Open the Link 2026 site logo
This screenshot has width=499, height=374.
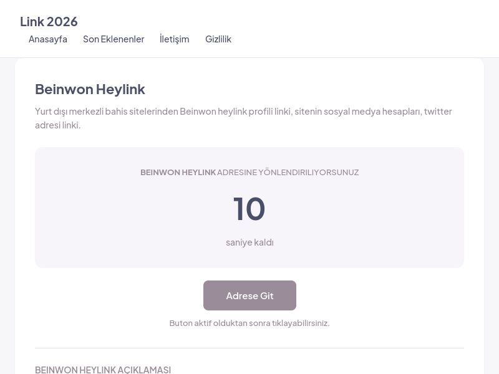[x=49, y=22]
